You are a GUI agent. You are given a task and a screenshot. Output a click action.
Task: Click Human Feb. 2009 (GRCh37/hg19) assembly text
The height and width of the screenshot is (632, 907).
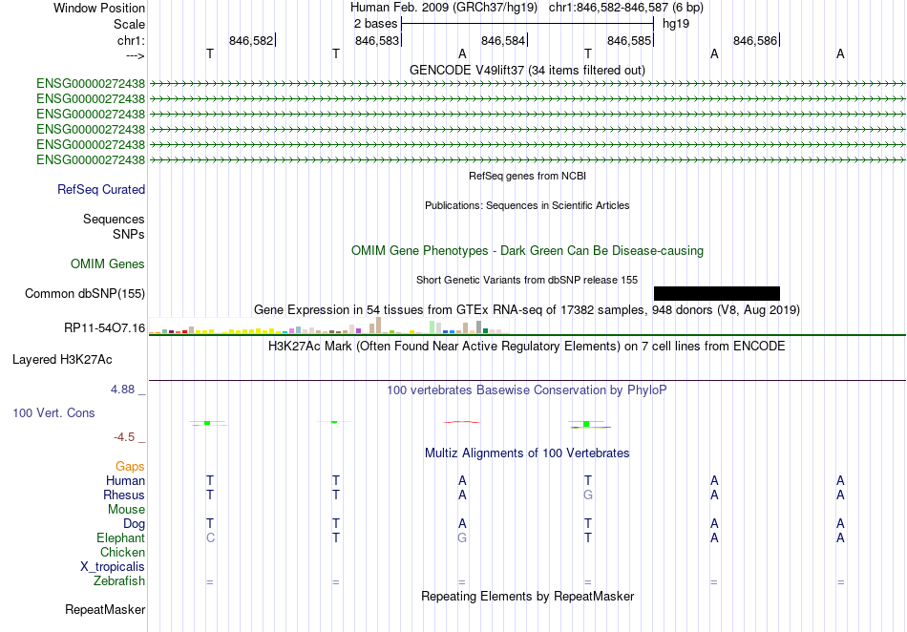(x=444, y=8)
